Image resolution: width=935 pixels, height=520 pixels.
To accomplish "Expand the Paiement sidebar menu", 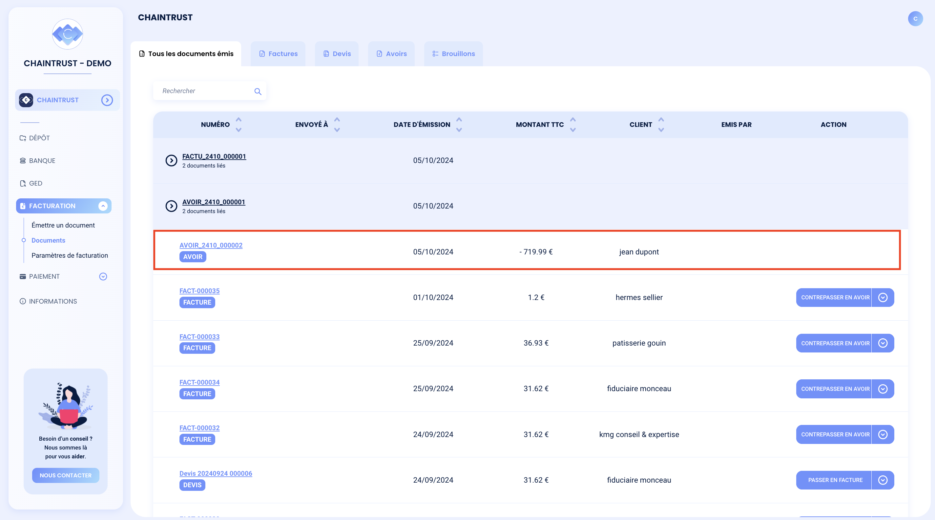I will pyautogui.click(x=103, y=276).
